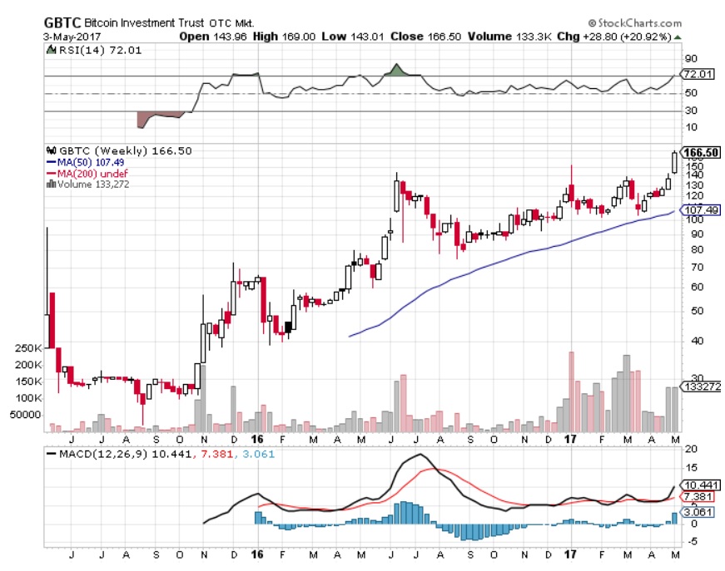
Task: Click the Close 166.50 header value
Action: 425,37
